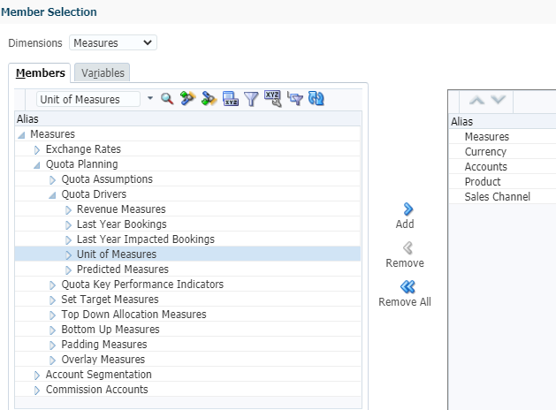This screenshot has width=556, height=410.
Task: Select Quota Key Performance Indicators member
Action: (142, 285)
